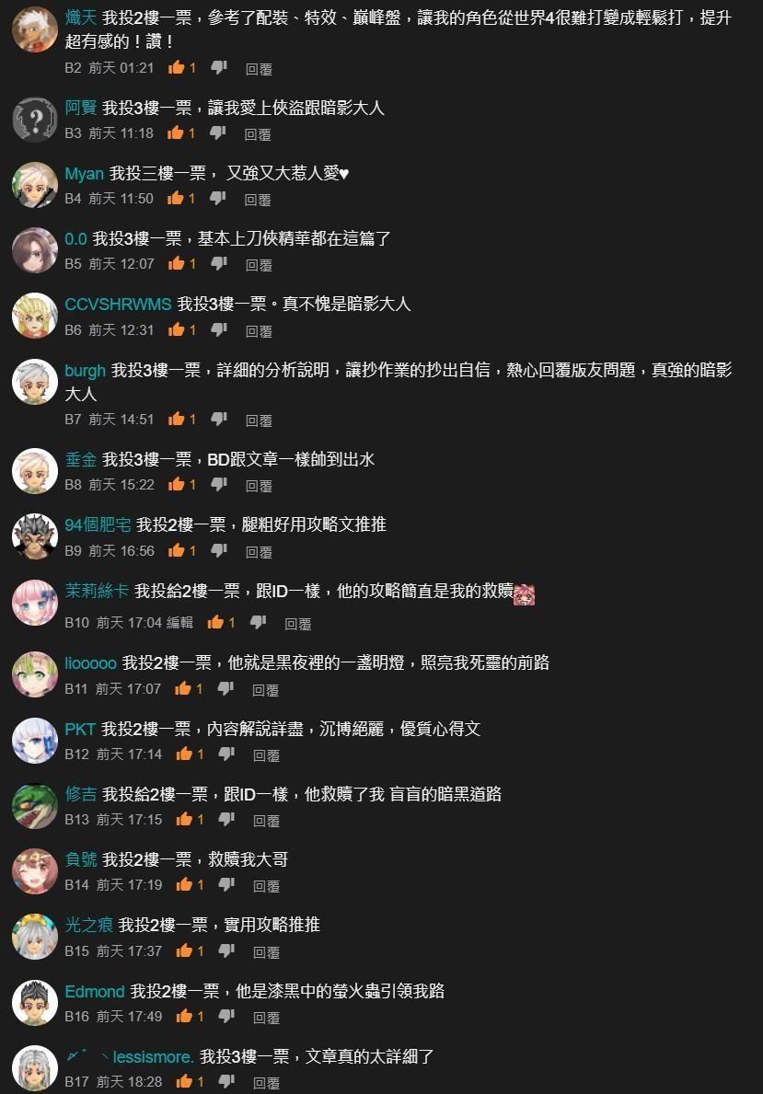This screenshot has width=763, height=1094.
Task: Open 光之痕's avatar image
Action: coord(35,937)
